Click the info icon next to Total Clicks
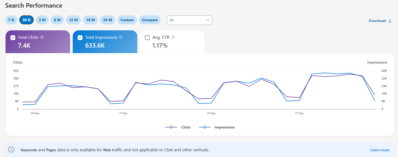 pos(42,37)
